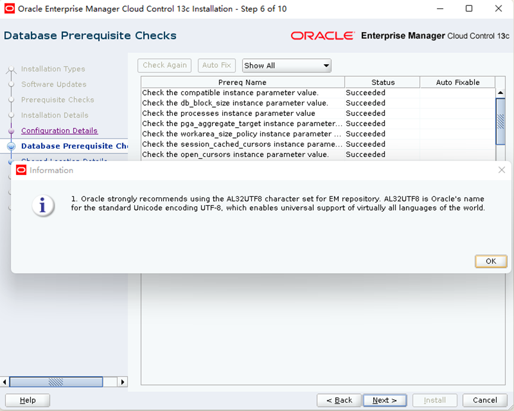514x411 pixels.
Task: Click the table scrollbar up arrow
Action: 500,93
